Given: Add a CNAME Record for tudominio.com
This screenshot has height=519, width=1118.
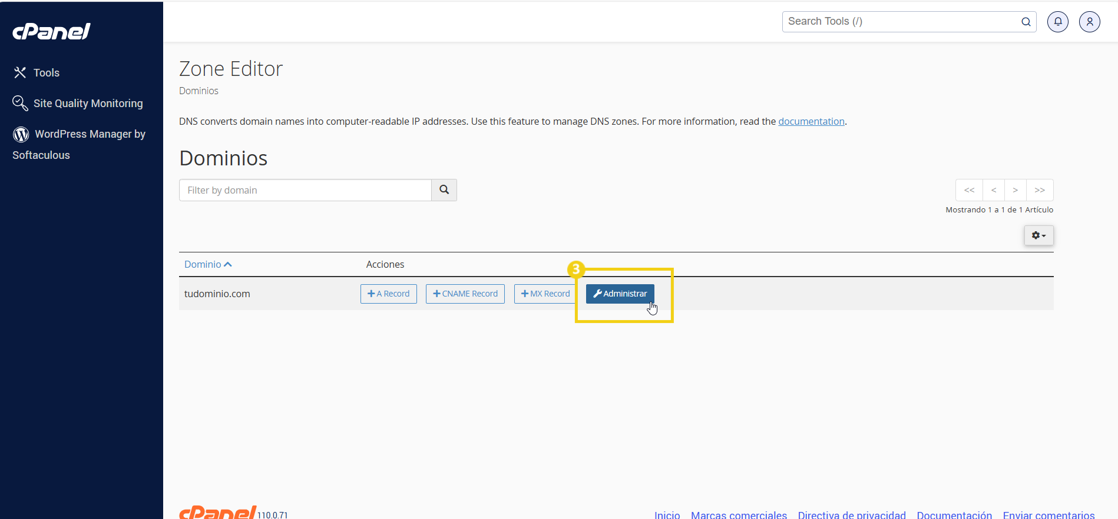Looking at the screenshot, I should [x=465, y=294].
